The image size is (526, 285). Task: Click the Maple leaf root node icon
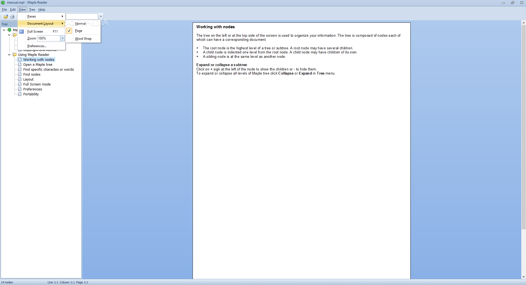(10, 30)
